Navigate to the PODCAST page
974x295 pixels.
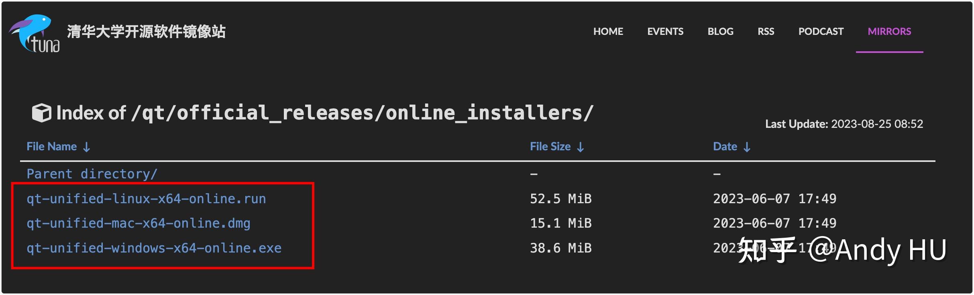tap(821, 31)
